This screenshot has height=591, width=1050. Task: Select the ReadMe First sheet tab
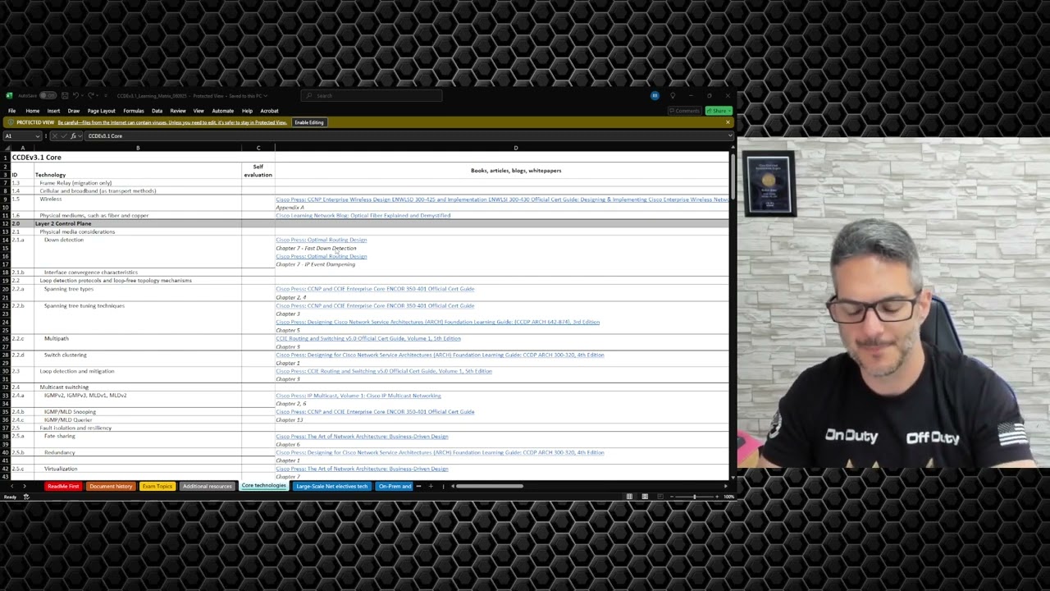63,486
